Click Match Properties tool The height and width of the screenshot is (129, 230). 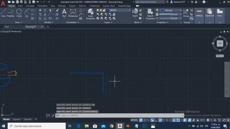pos(150,14)
